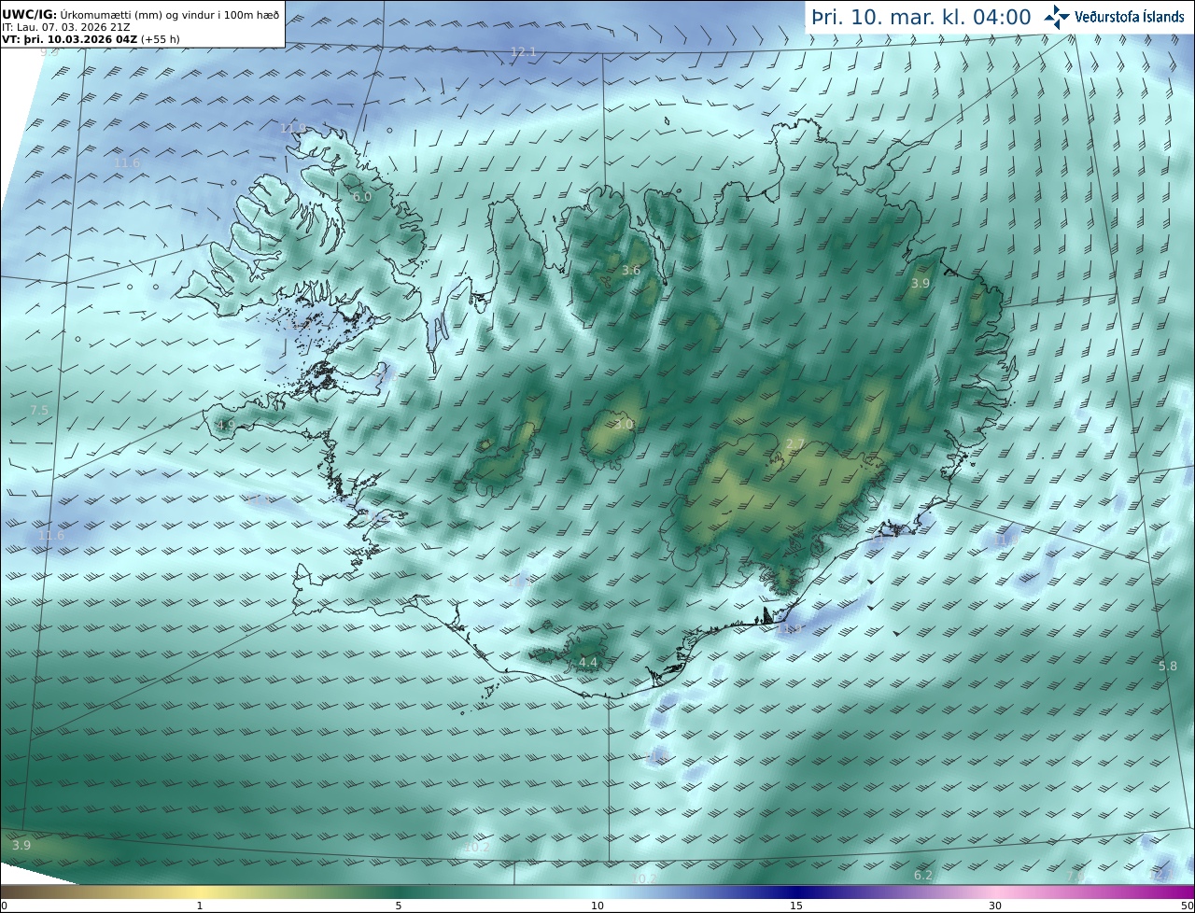
Task: Click the 7.5 value off the west coast
Action: coord(39,411)
